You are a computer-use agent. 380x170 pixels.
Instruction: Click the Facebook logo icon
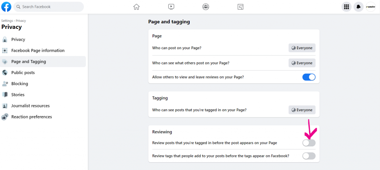pos(6,7)
